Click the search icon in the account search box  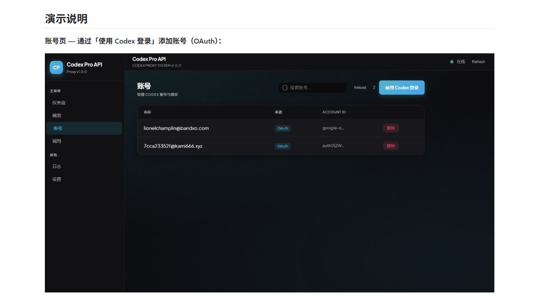pos(285,88)
